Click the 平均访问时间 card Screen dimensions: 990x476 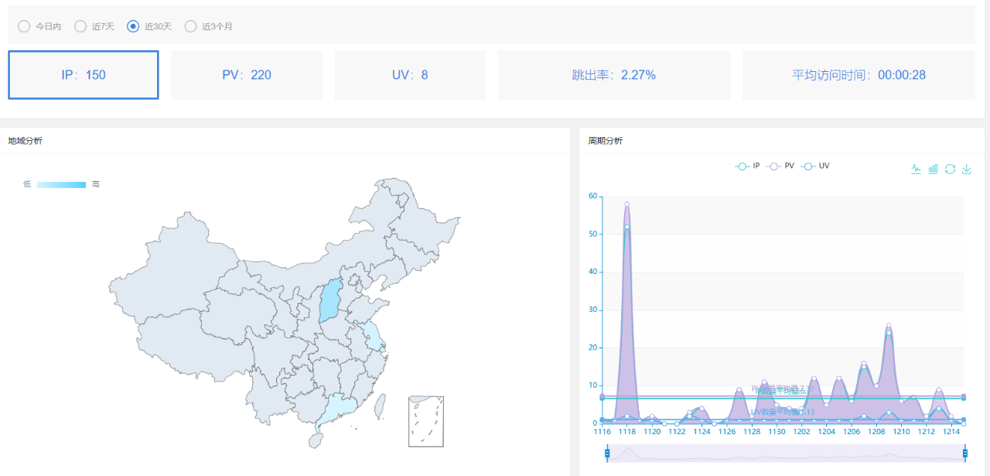[x=859, y=75]
